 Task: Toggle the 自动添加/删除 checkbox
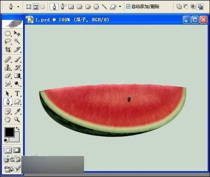(x=128, y=6)
